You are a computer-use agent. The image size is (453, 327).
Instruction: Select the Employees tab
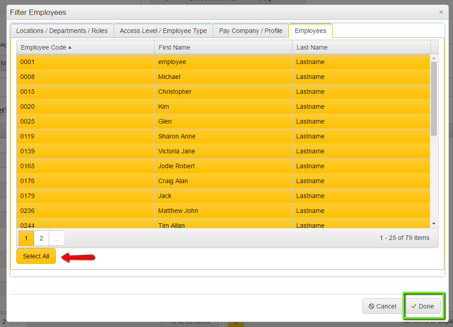point(310,31)
